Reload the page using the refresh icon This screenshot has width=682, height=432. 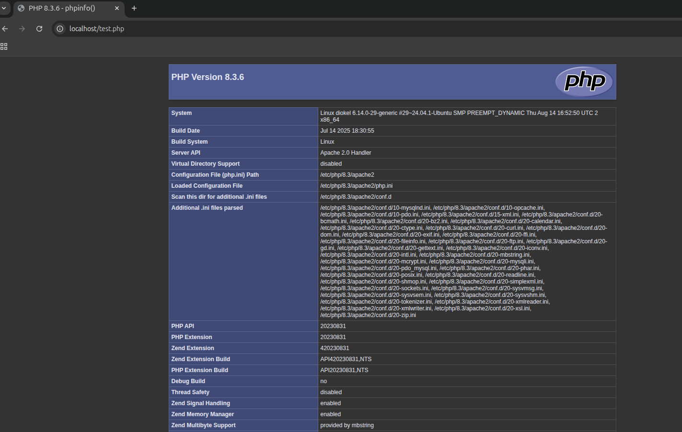pos(39,29)
